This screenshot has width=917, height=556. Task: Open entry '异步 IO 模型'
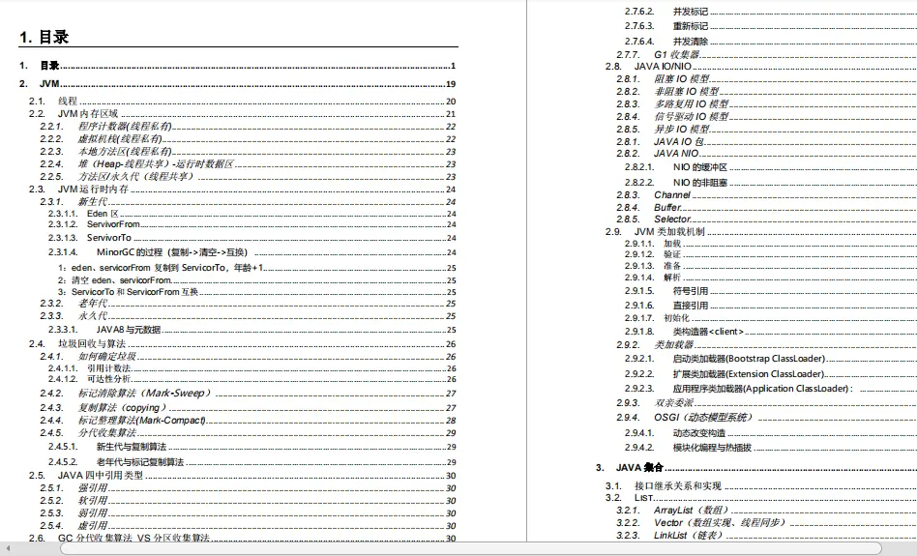[766, 130]
